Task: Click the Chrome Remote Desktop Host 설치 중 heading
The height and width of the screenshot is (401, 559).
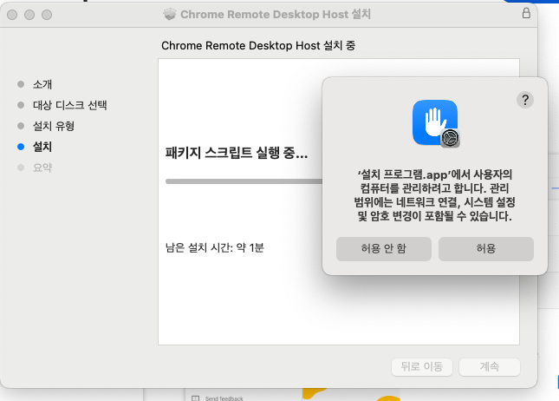Action: [x=258, y=46]
